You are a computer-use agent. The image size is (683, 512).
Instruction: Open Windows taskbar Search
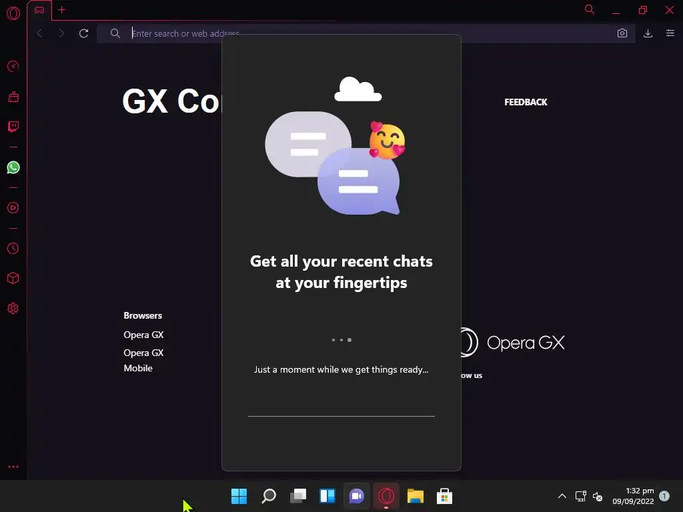tap(269, 496)
